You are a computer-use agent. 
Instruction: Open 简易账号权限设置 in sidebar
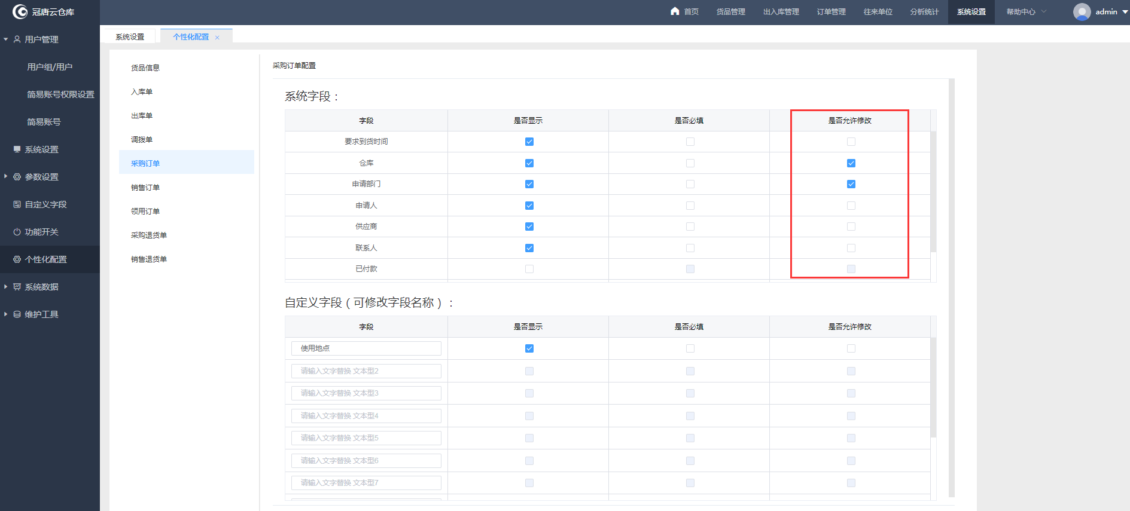[x=60, y=94]
